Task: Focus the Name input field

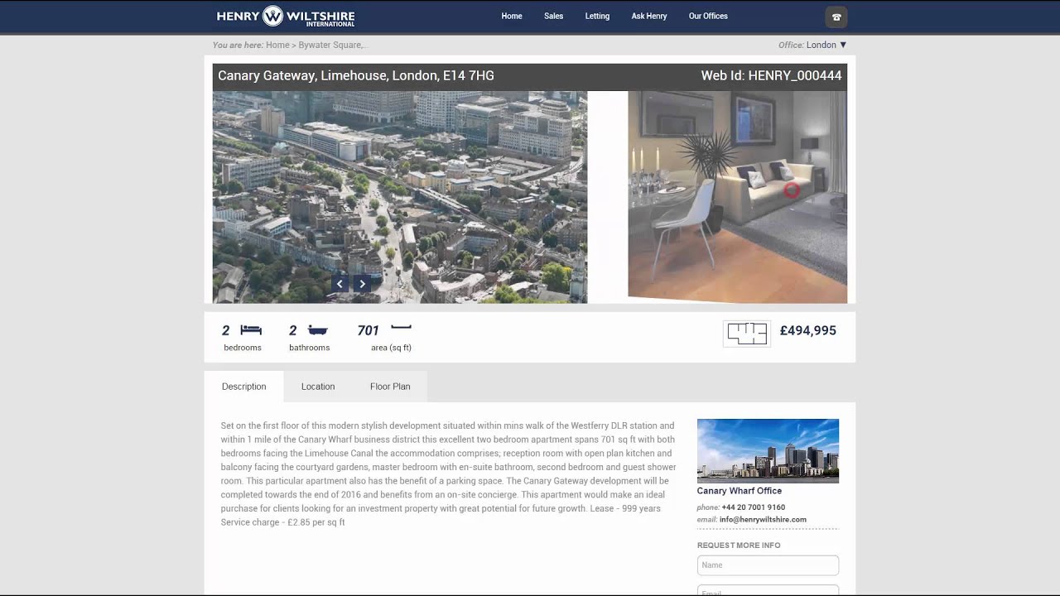Action: [768, 565]
